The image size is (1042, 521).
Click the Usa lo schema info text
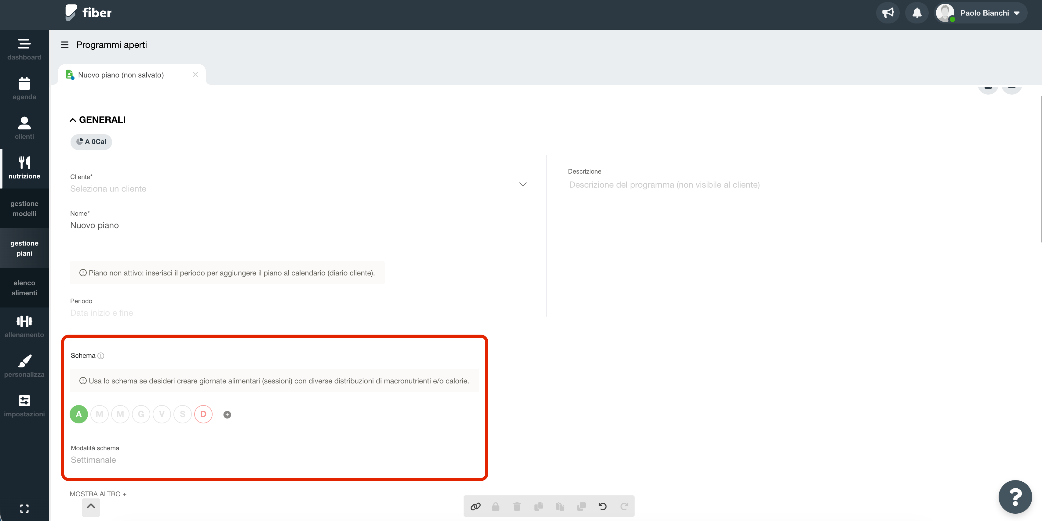pos(279,381)
